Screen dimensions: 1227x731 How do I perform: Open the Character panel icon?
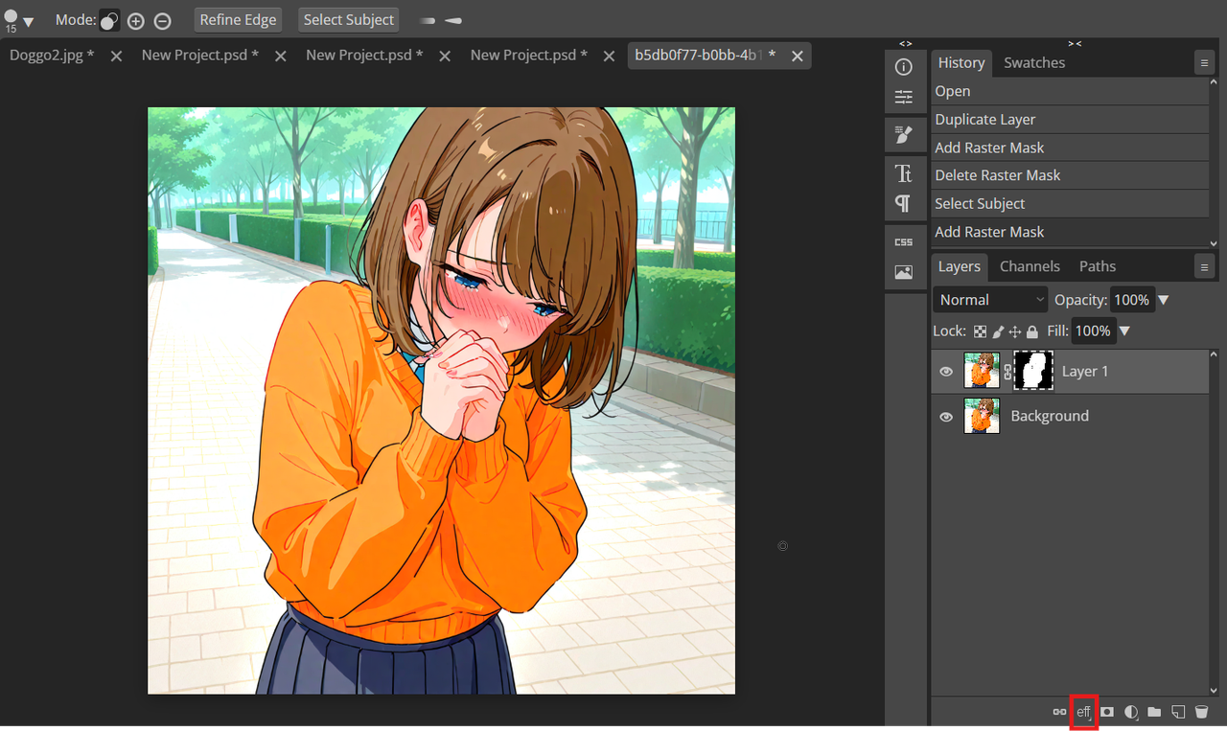(x=903, y=173)
